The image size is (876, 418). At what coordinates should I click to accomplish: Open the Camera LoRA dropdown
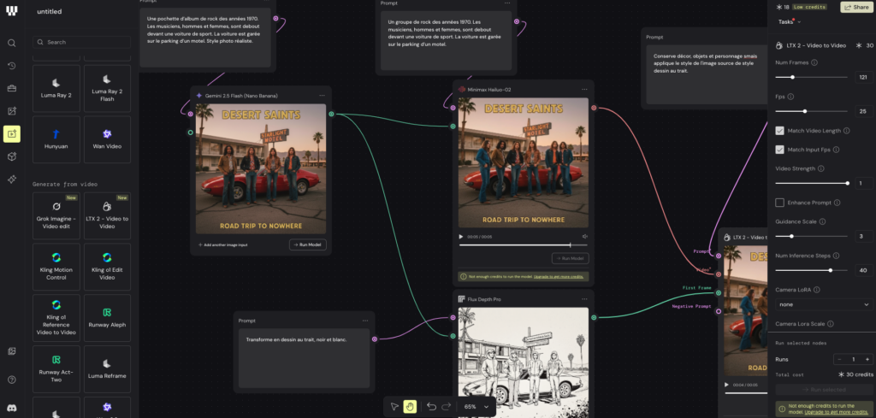pos(824,304)
